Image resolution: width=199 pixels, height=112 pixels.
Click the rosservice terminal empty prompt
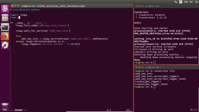point(145,87)
